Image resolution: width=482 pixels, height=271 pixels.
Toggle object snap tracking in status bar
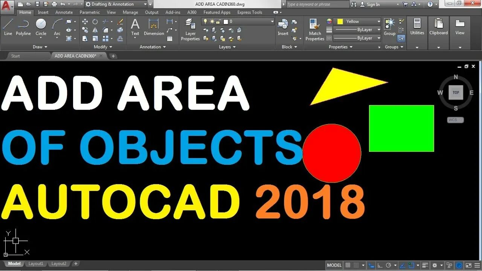(x=402, y=265)
